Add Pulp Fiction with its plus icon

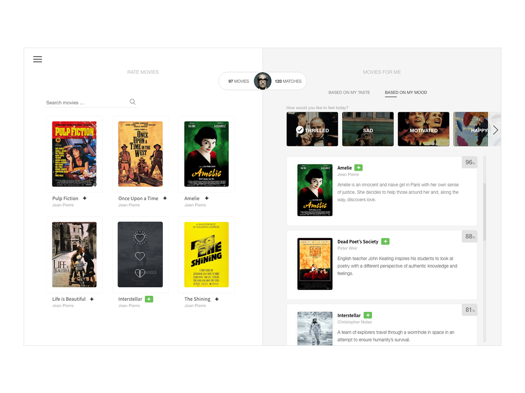coord(85,198)
